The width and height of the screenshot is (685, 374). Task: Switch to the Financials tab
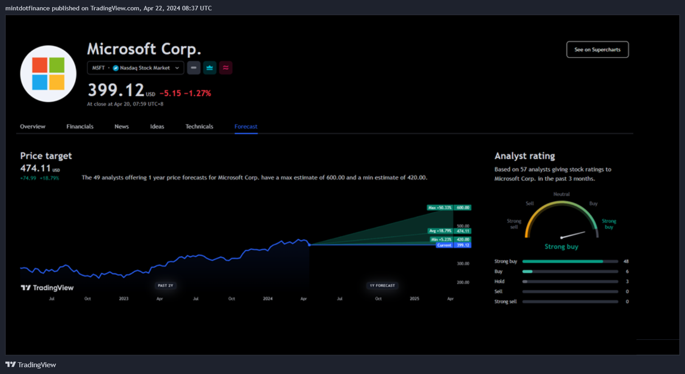coord(80,126)
